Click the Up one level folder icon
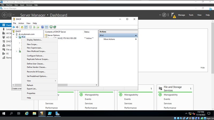 pyautogui.click(x=22, y=27)
